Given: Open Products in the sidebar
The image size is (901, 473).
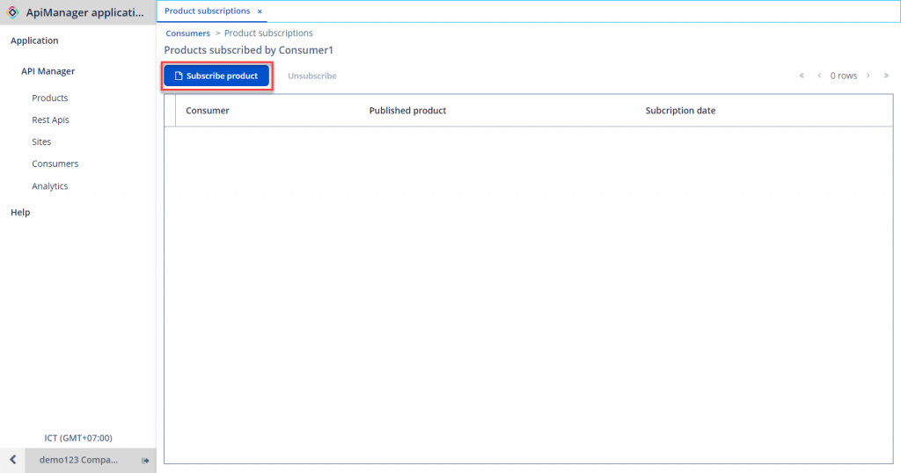Looking at the screenshot, I should [49, 98].
